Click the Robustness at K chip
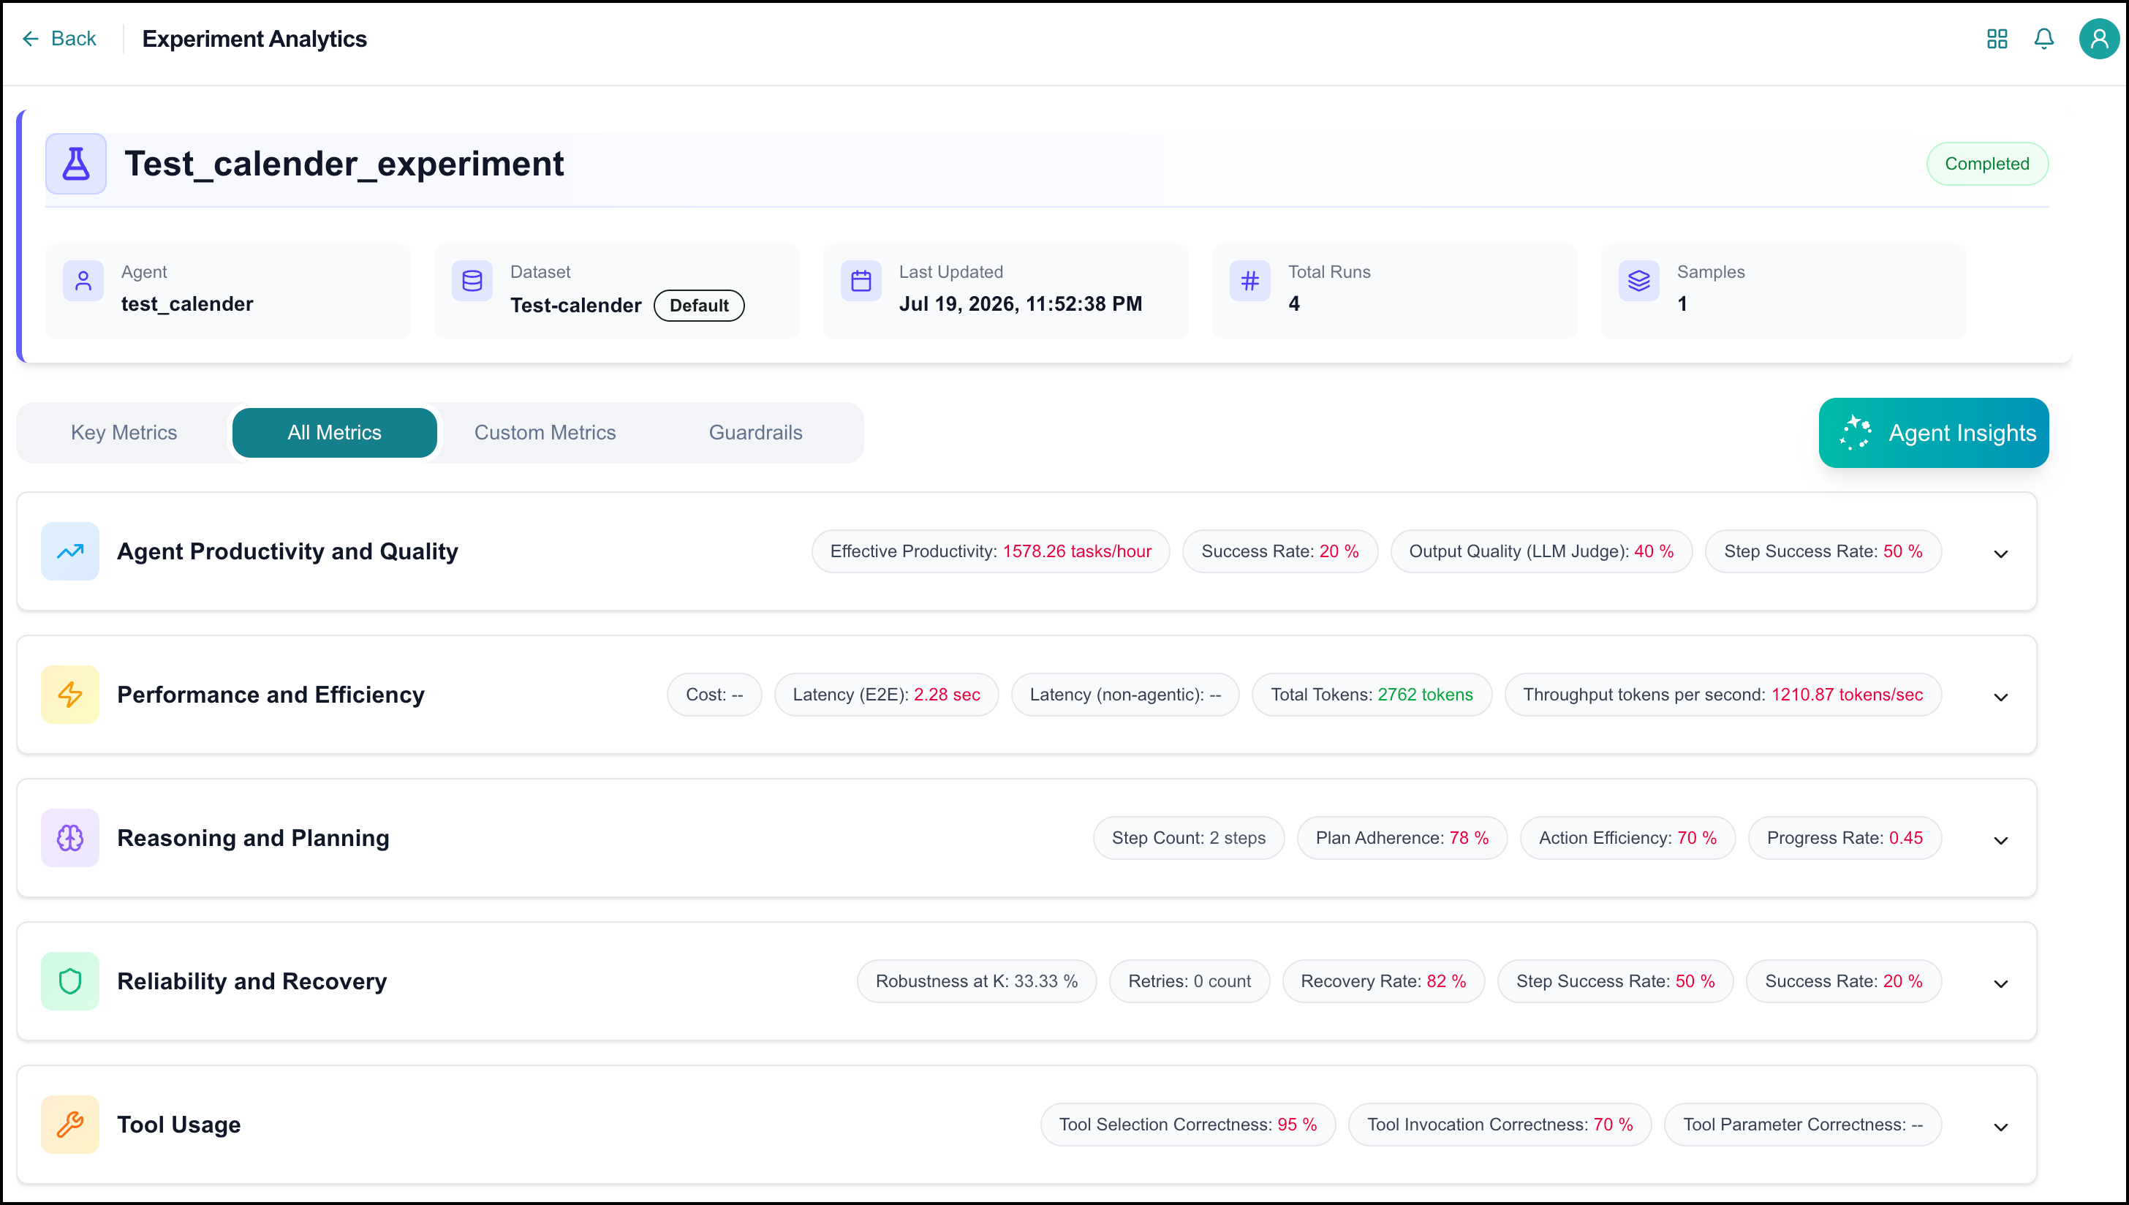The image size is (2129, 1205). pos(976,981)
